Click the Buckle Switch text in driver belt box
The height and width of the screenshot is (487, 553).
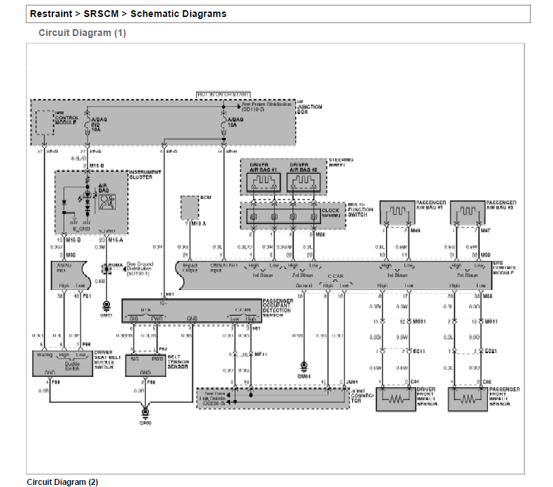(x=73, y=366)
